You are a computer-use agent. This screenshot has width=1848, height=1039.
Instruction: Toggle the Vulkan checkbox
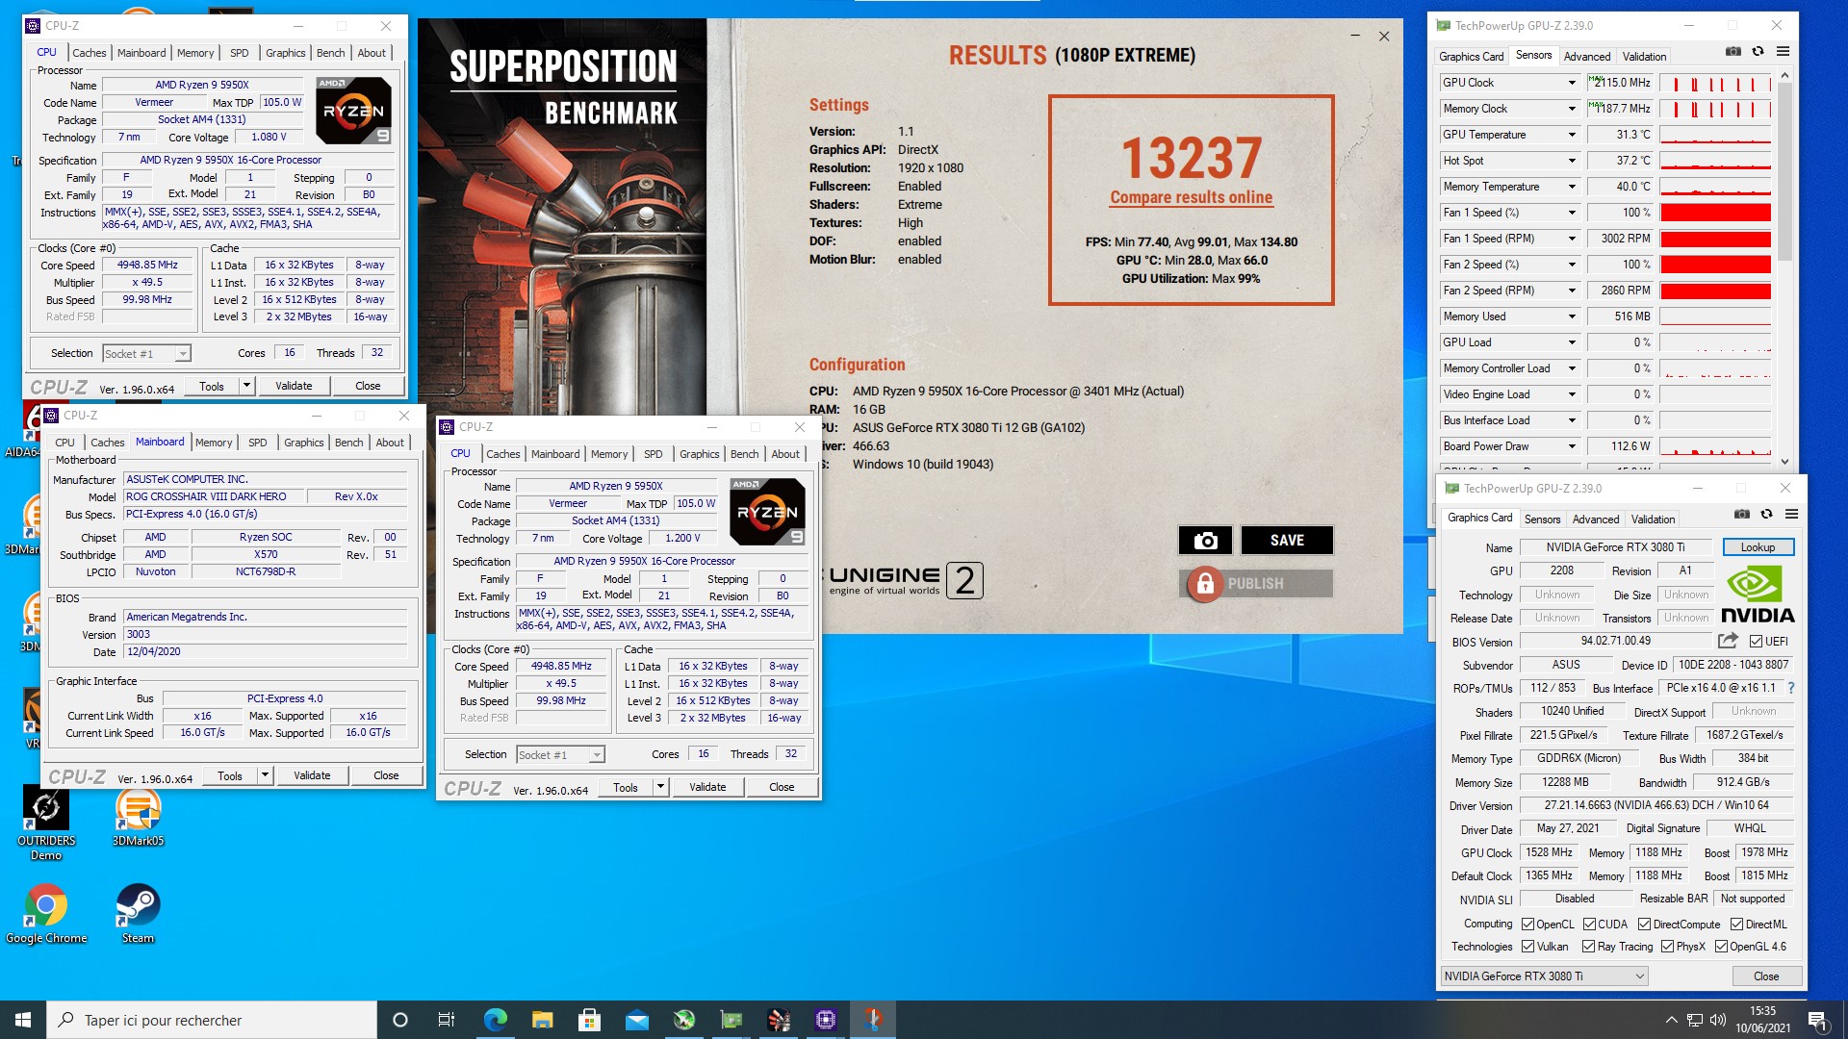pyautogui.click(x=1527, y=947)
